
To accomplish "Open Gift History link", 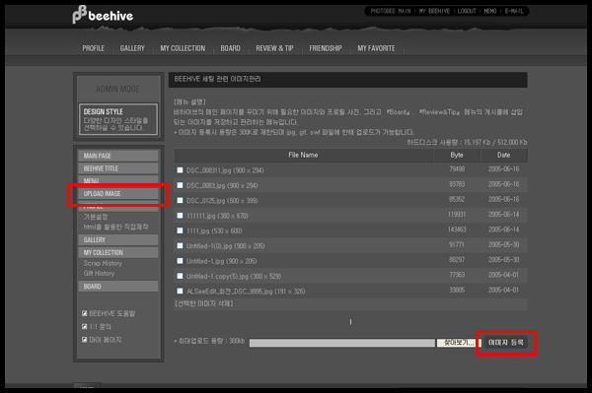I will tap(99, 273).
